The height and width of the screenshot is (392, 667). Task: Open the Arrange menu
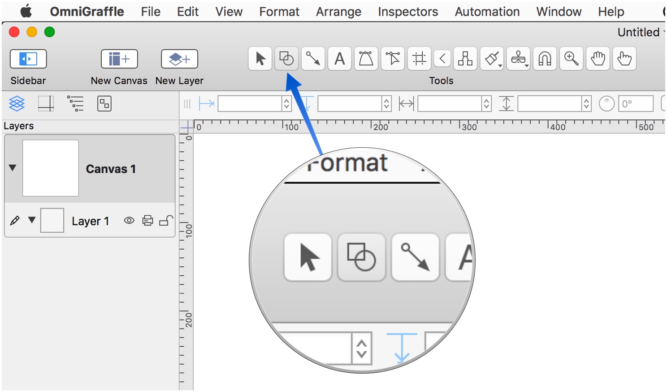(x=338, y=12)
